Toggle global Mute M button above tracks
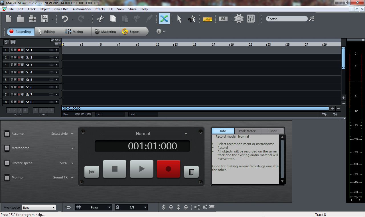365x217 pixels. (x=13, y=42)
